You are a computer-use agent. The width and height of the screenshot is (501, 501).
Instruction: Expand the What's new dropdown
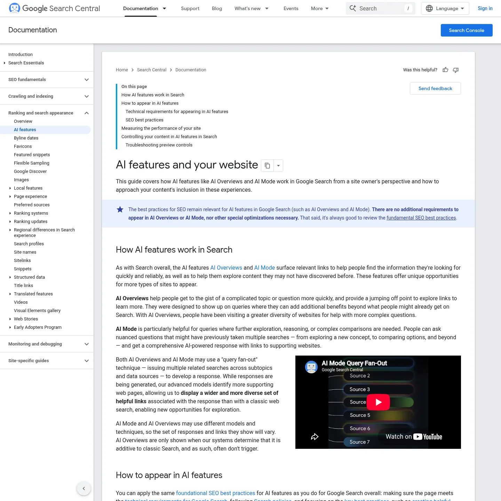(x=267, y=8)
